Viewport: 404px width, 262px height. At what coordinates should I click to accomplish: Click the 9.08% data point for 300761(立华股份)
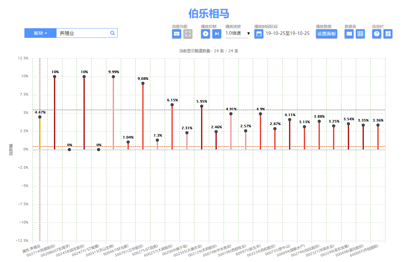(143, 83)
